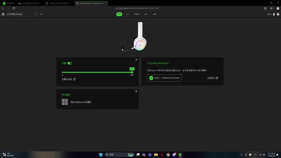Open the modules grid icon
Image resolution: width=281 pixels, height=158 pixels.
[x=265, y=8]
